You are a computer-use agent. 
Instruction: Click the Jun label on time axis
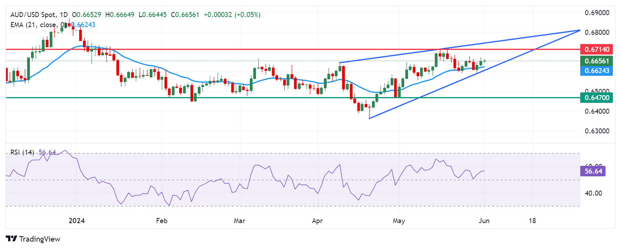[484, 221]
